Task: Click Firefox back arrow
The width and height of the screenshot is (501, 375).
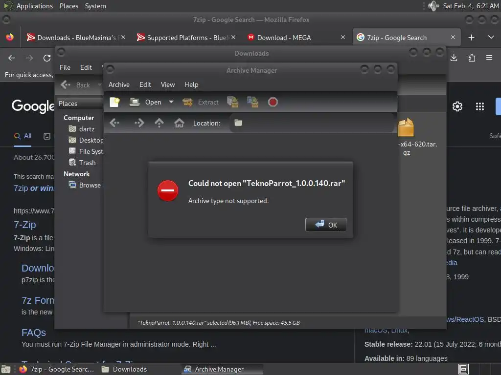Action: point(12,58)
